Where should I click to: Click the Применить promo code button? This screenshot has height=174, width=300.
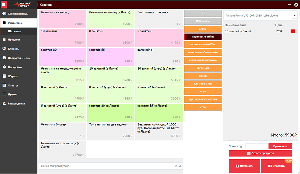pos(280,146)
